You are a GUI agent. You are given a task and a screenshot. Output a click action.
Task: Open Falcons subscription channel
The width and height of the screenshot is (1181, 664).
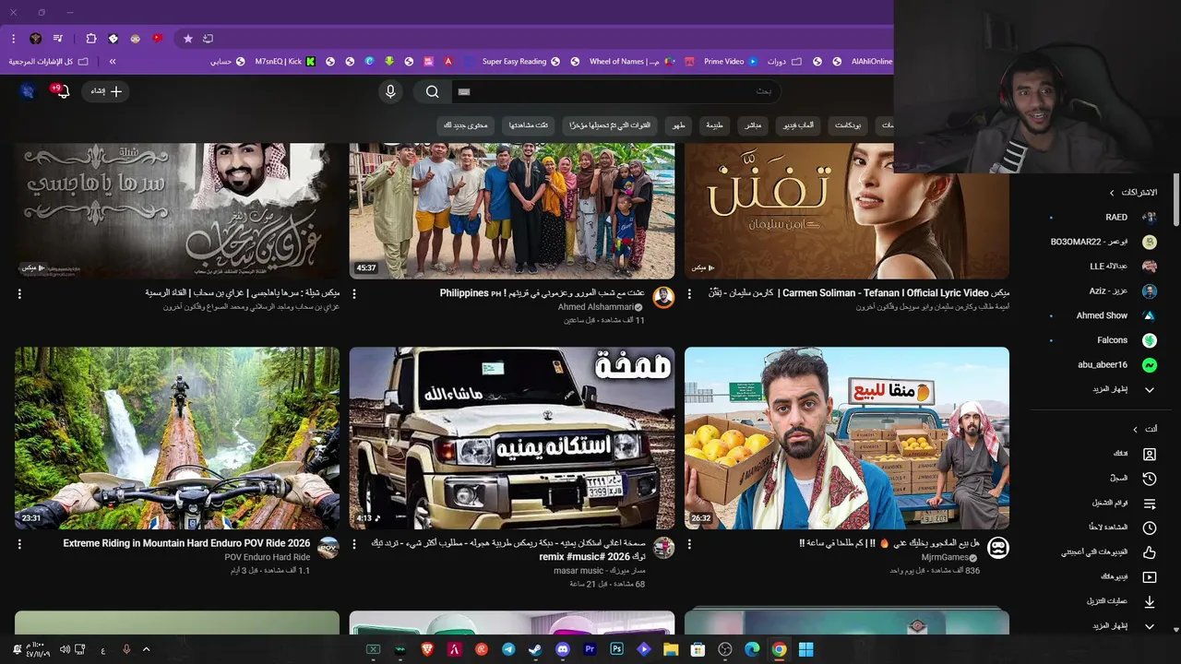(x=1103, y=340)
